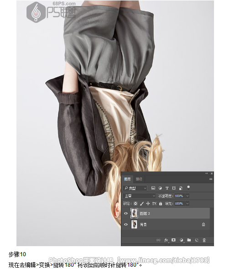The image size is (235, 269).
Task: Click the 填充 label
Action: point(168,204)
